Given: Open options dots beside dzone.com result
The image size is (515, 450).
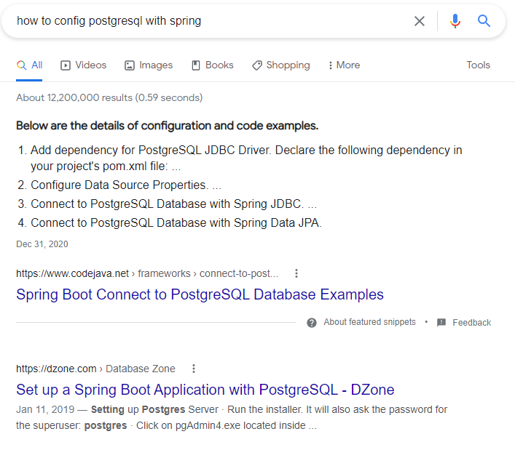Looking at the screenshot, I should 194,369.
